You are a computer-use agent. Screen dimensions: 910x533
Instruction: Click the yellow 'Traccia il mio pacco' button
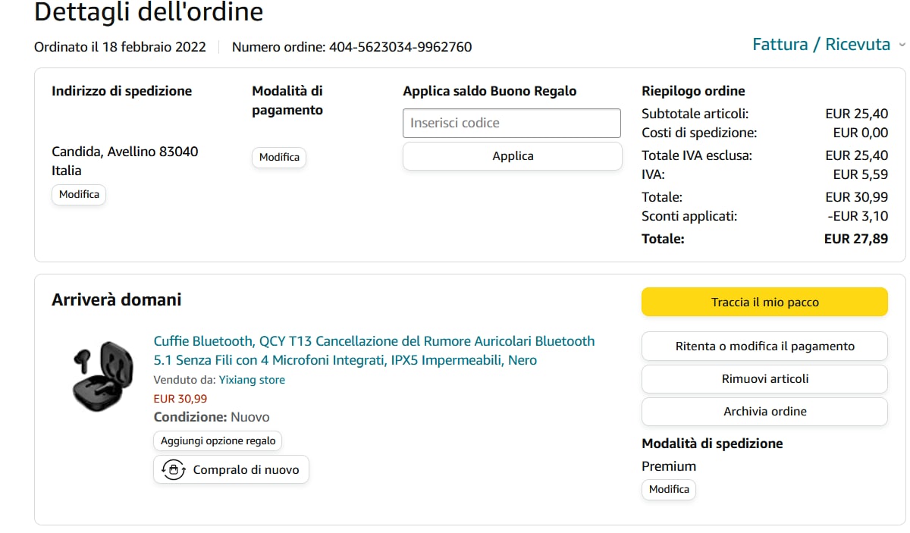click(x=764, y=302)
